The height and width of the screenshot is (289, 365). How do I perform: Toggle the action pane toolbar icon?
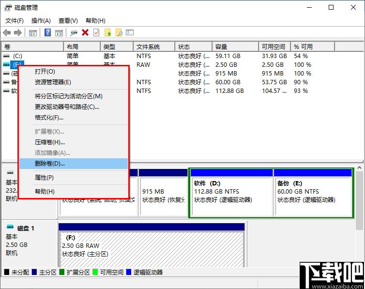(x=59, y=33)
